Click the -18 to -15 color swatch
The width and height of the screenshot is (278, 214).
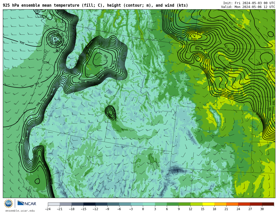click(x=77, y=204)
